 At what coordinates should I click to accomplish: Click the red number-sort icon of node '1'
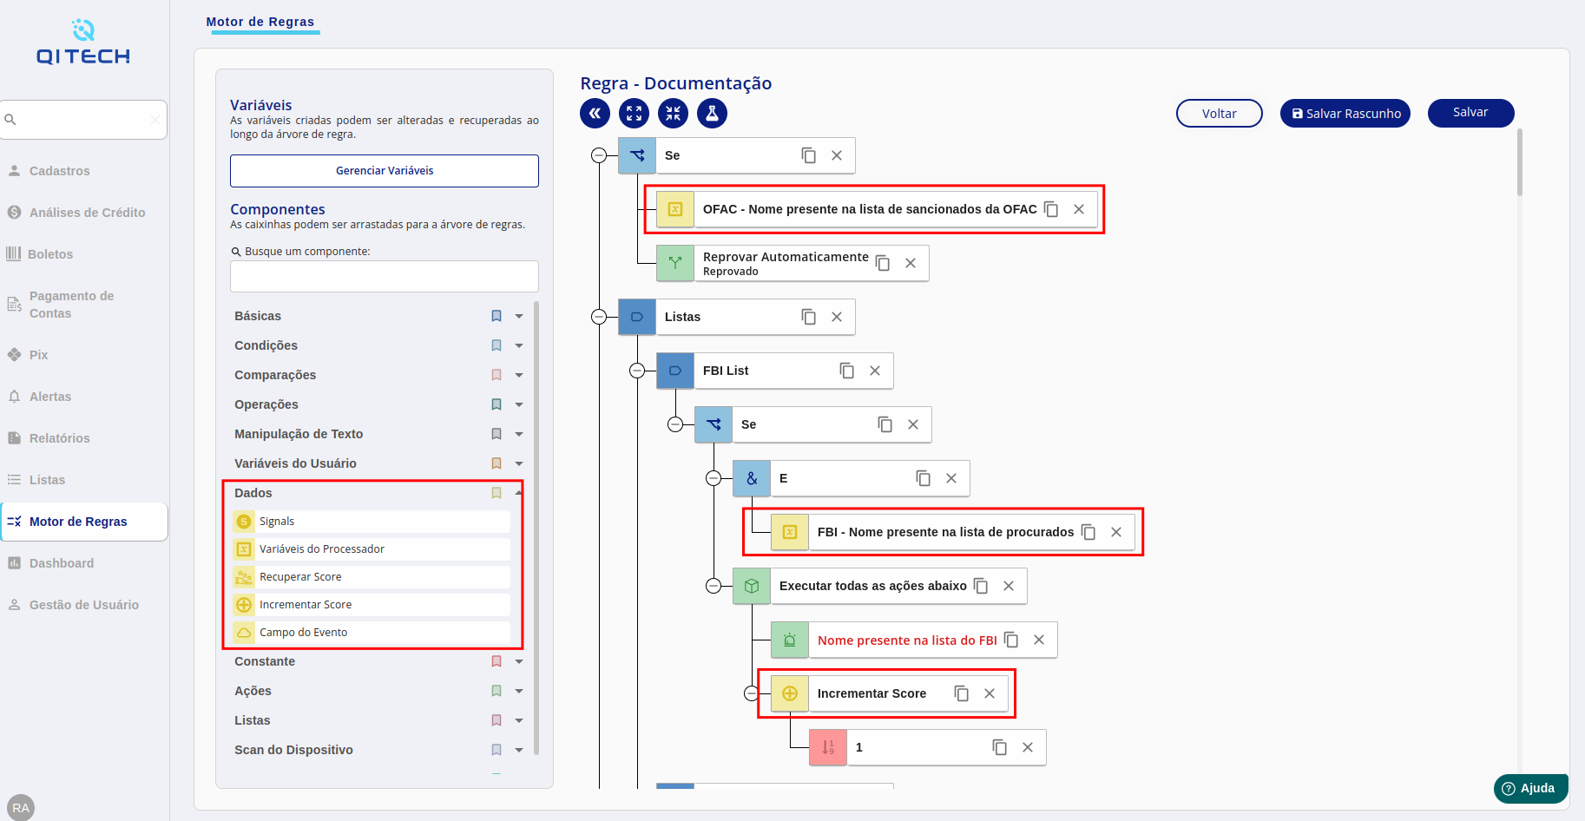pos(828,747)
